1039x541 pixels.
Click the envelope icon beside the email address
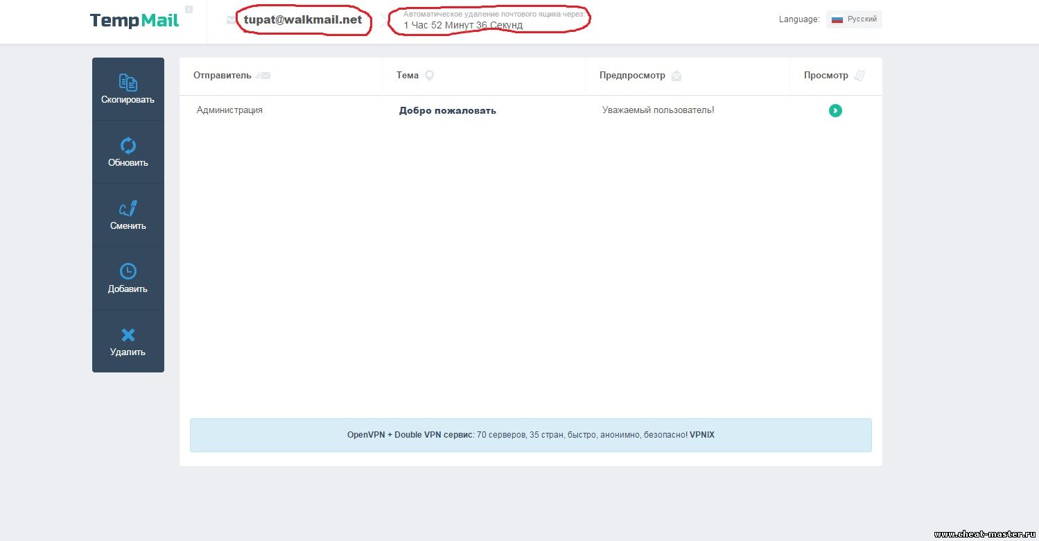click(x=231, y=20)
